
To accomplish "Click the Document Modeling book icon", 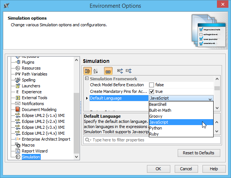I will [18, 110].
